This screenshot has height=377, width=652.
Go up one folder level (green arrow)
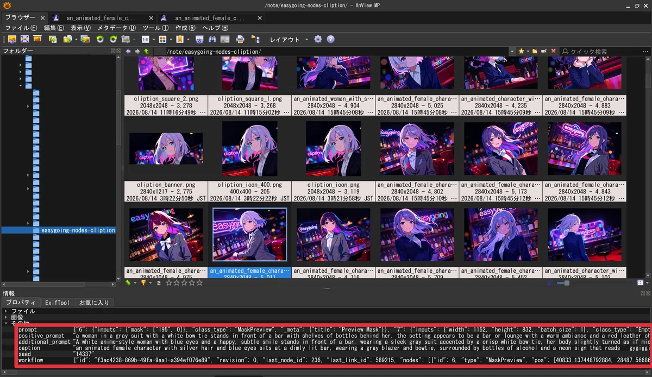tap(147, 51)
